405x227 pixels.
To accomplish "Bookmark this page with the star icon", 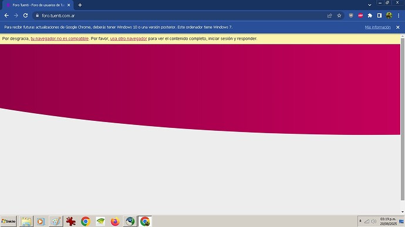I will pyautogui.click(x=339, y=15).
